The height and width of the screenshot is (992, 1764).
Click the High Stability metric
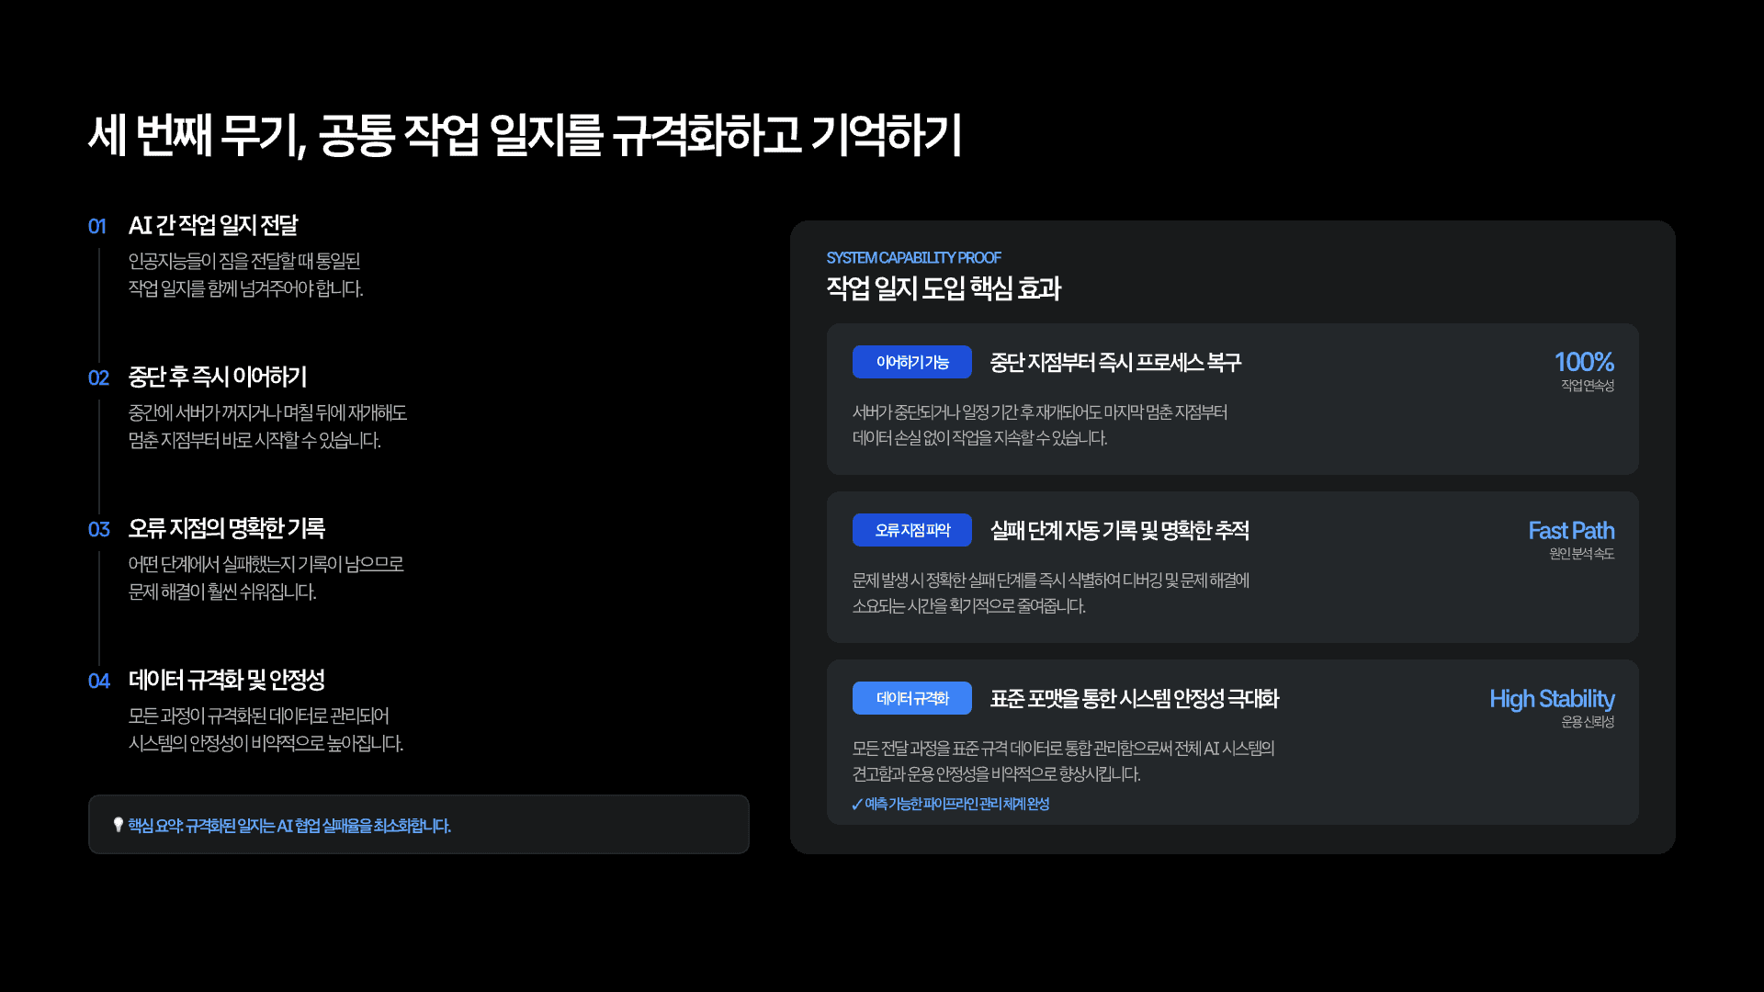click(x=1552, y=699)
